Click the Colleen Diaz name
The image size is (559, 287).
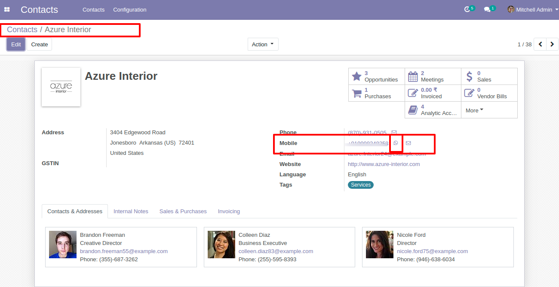254,235
